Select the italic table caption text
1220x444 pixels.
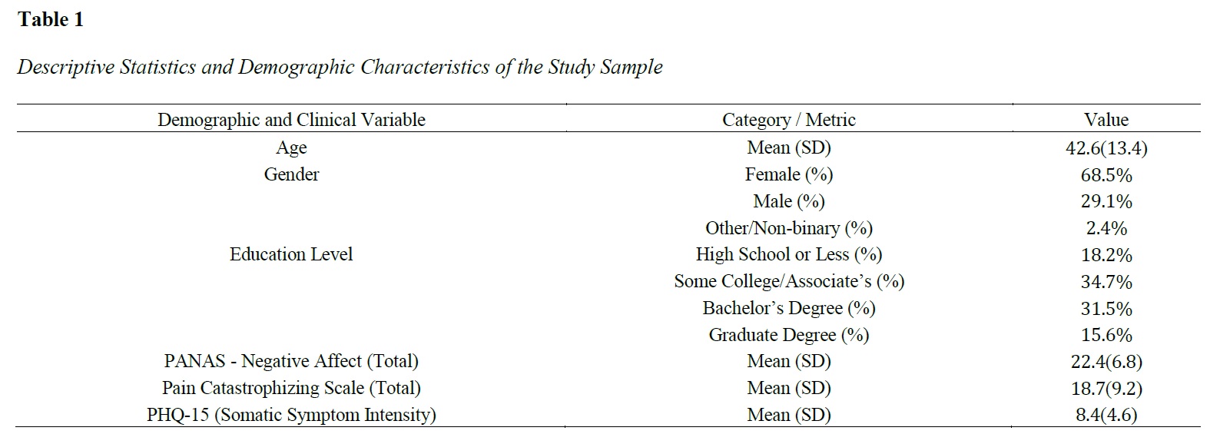click(340, 67)
